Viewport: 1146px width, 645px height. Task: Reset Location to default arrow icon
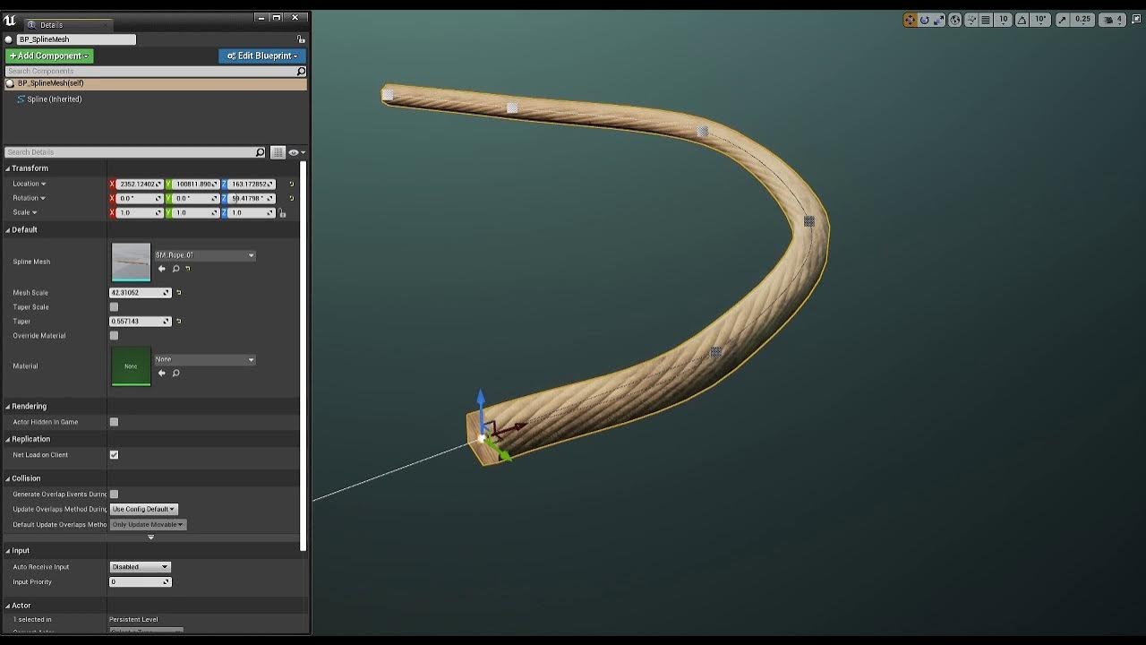(x=291, y=184)
